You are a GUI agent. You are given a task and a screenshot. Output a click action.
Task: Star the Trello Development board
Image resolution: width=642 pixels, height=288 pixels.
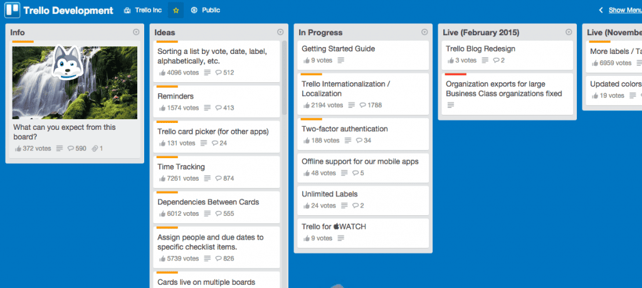(x=176, y=10)
